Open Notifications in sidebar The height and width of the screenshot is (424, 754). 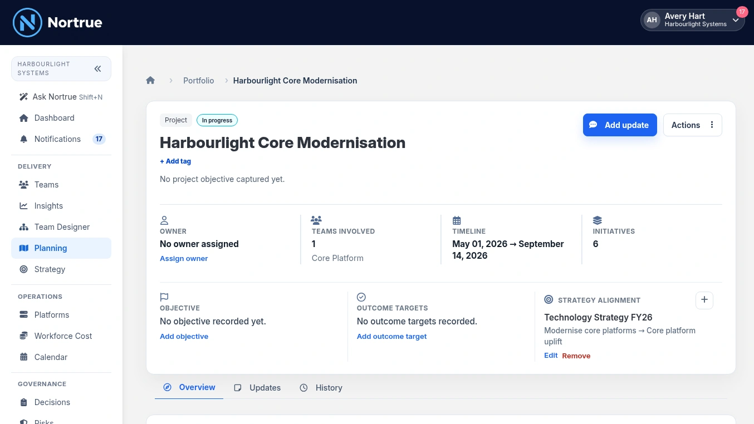click(61, 139)
